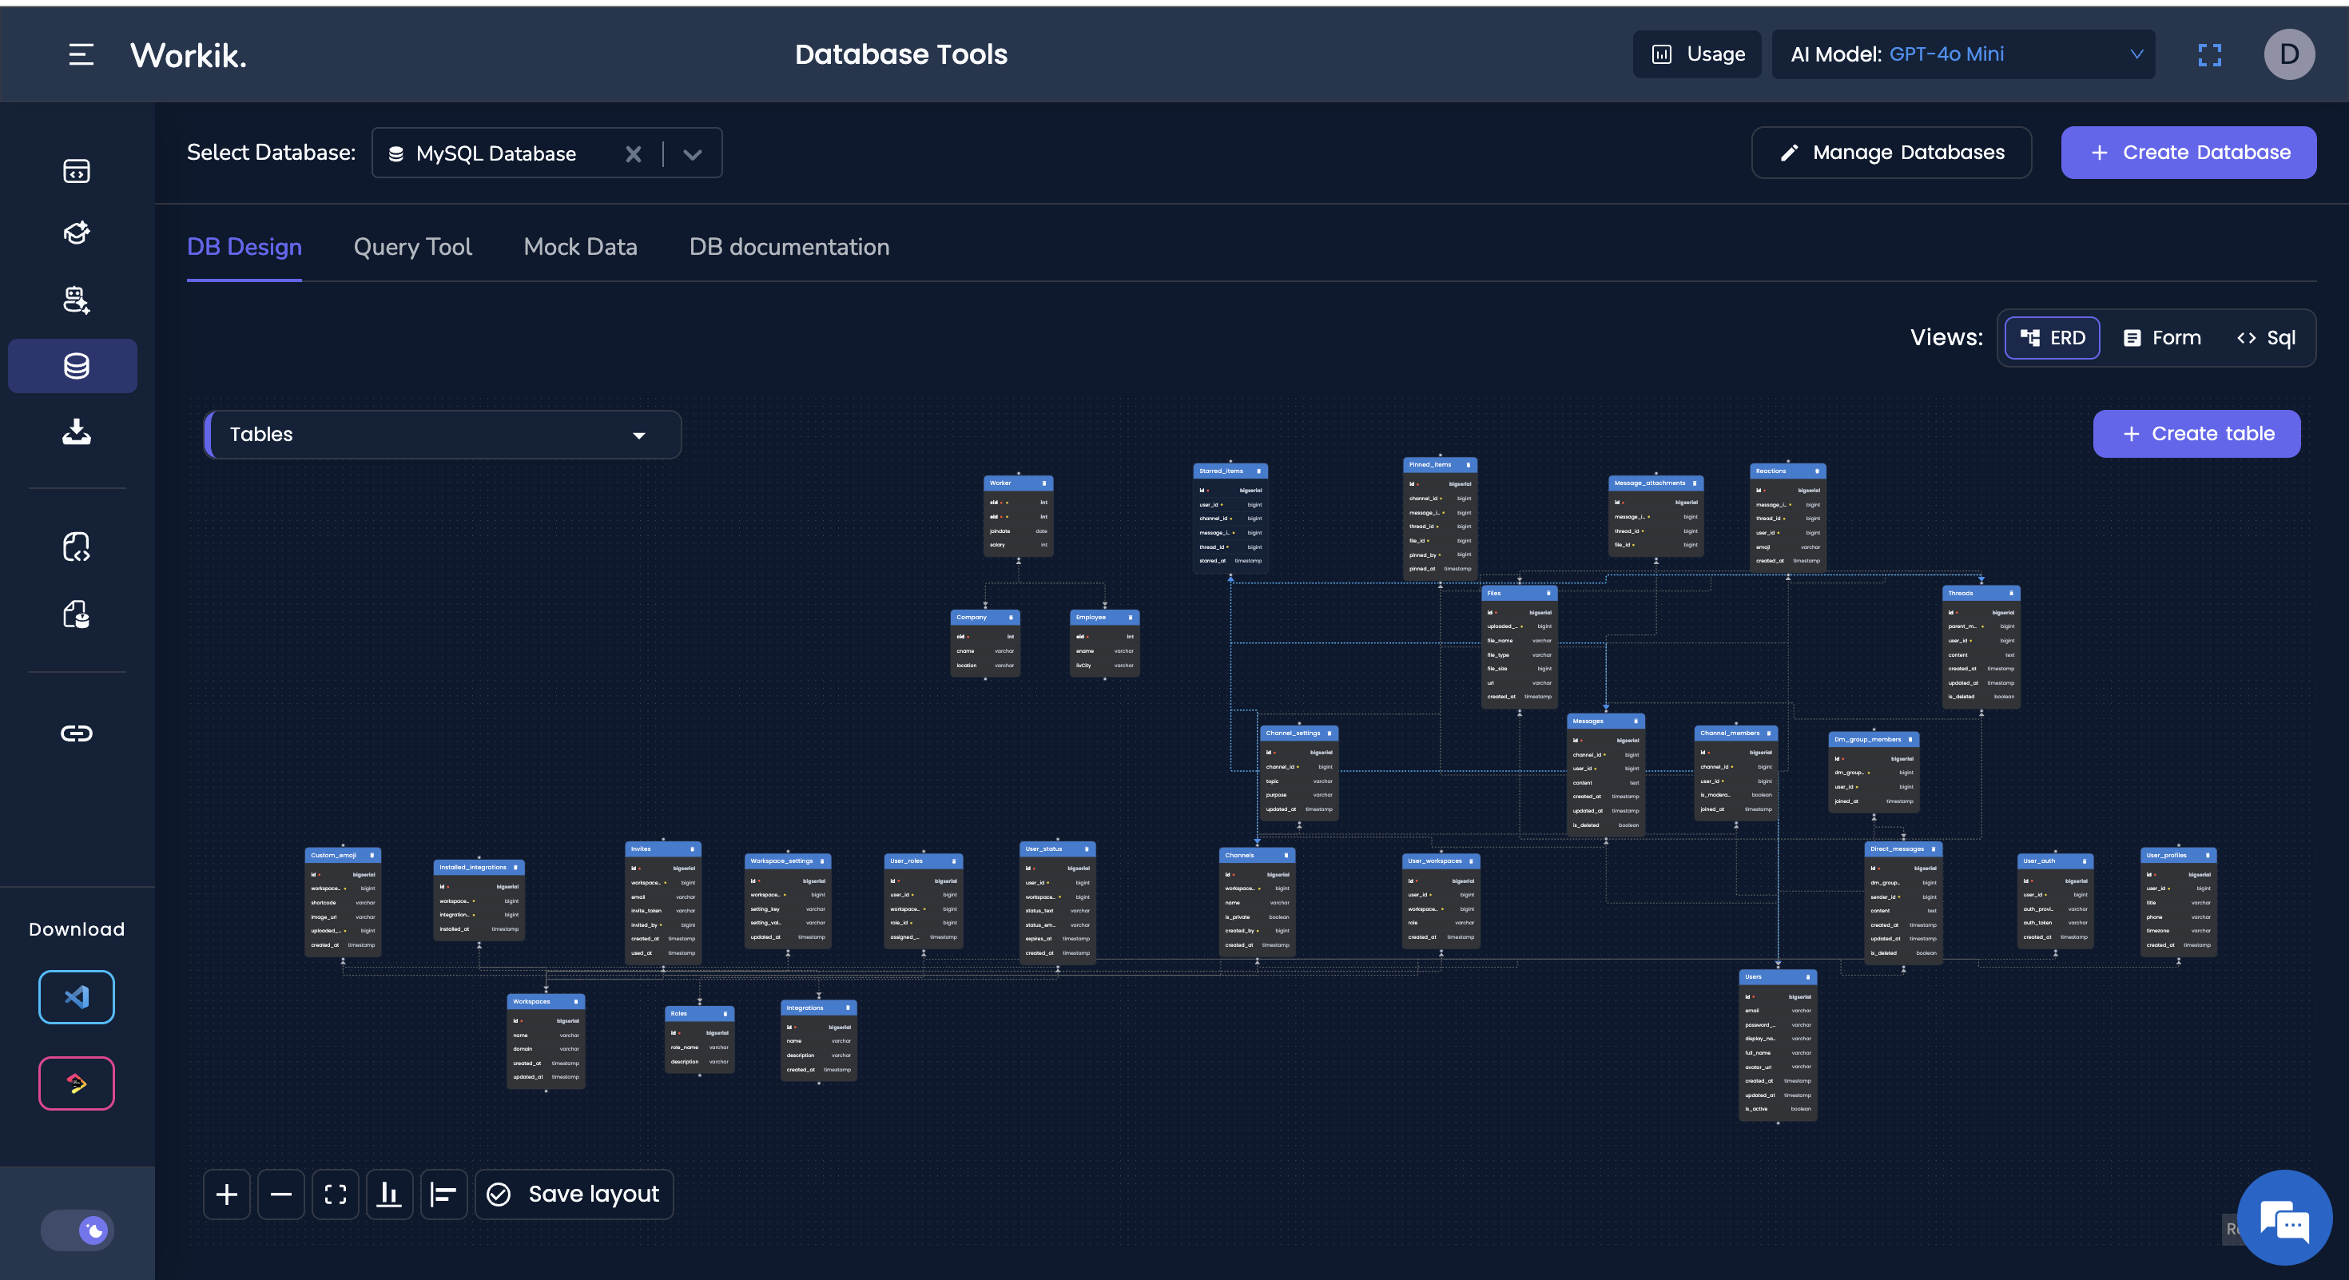
Task: Open the link icon in sidebar
Action: coord(77,733)
